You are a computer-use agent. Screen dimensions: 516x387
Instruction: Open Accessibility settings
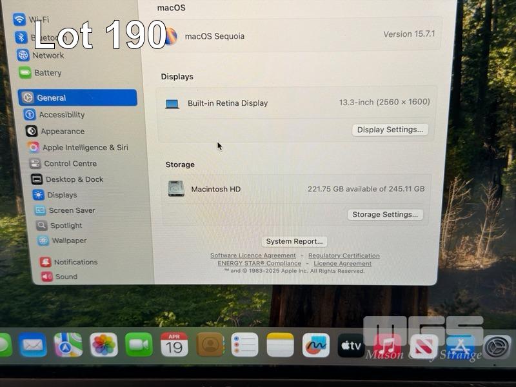[54, 115]
